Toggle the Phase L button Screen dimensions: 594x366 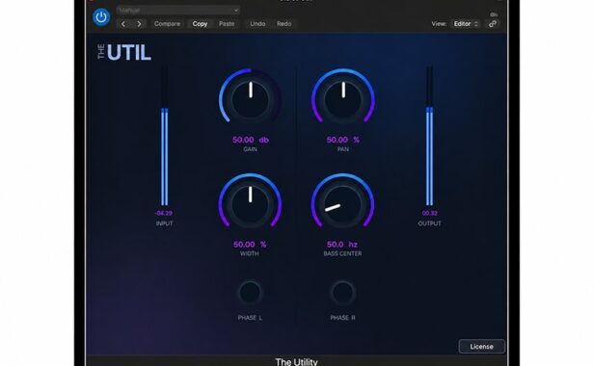point(250,292)
